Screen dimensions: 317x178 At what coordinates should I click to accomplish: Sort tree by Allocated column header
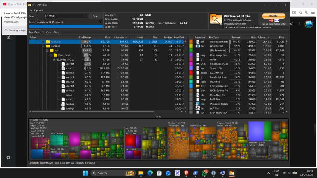click(120, 37)
